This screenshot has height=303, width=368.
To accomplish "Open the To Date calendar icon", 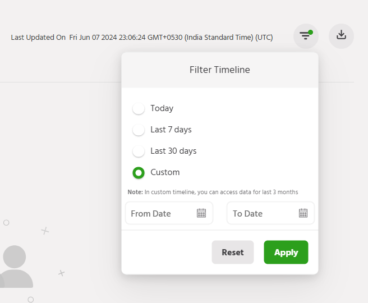I will pyautogui.click(x=303, y=213).
